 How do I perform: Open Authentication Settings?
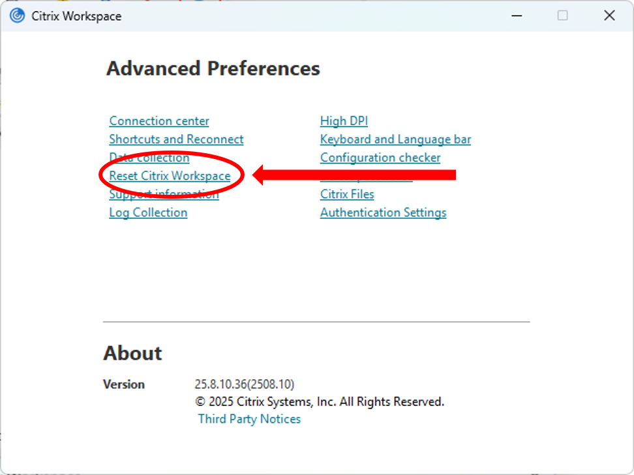(x=384, y=212)
